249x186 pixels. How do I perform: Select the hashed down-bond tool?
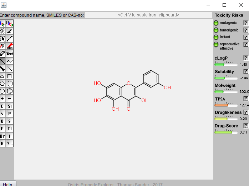click(10, 69)
